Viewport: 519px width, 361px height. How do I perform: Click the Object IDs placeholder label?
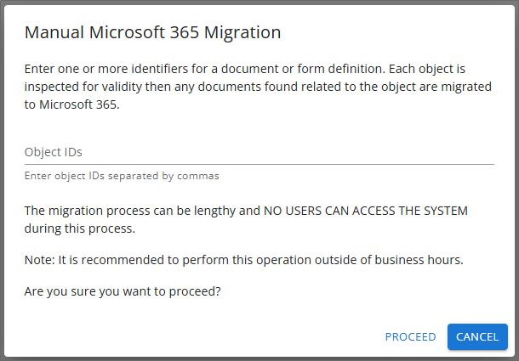pyautogui.click(x=53, y=152)
